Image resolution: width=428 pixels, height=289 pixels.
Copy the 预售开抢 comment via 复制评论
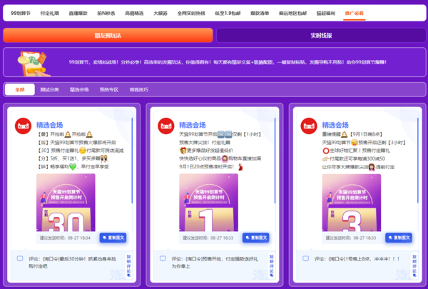pos(272,265)
